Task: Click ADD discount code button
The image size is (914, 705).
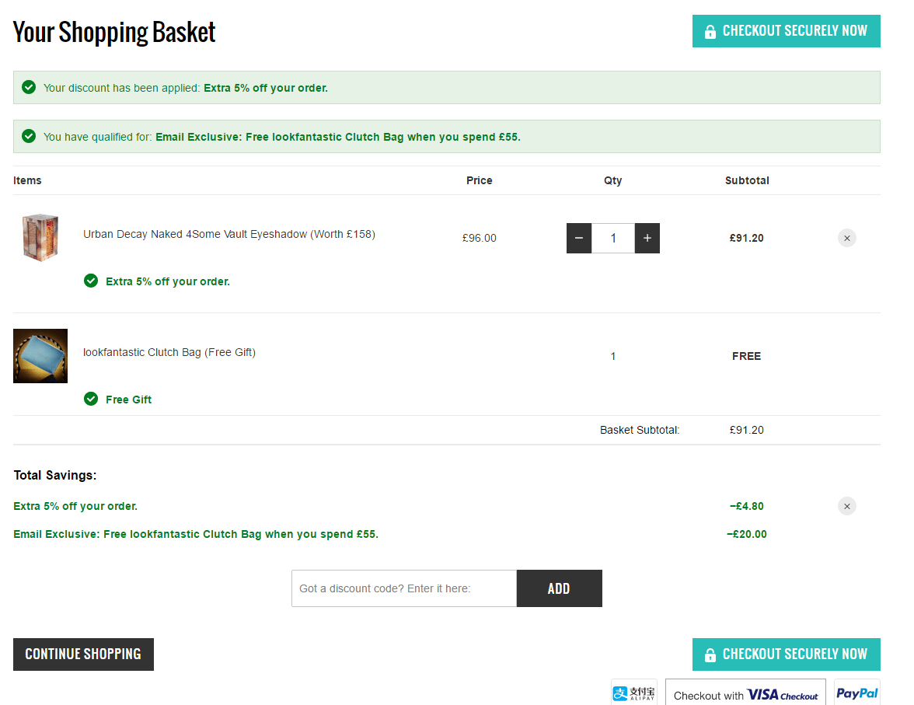Action: point(559,588)
